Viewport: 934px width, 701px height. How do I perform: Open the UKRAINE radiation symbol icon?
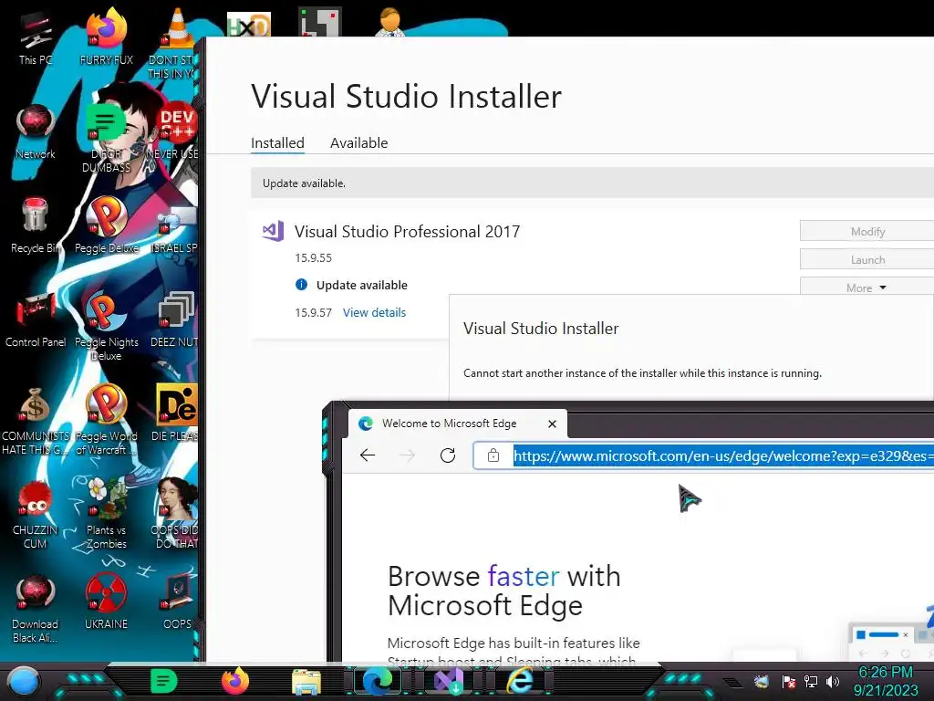[106, 602]
